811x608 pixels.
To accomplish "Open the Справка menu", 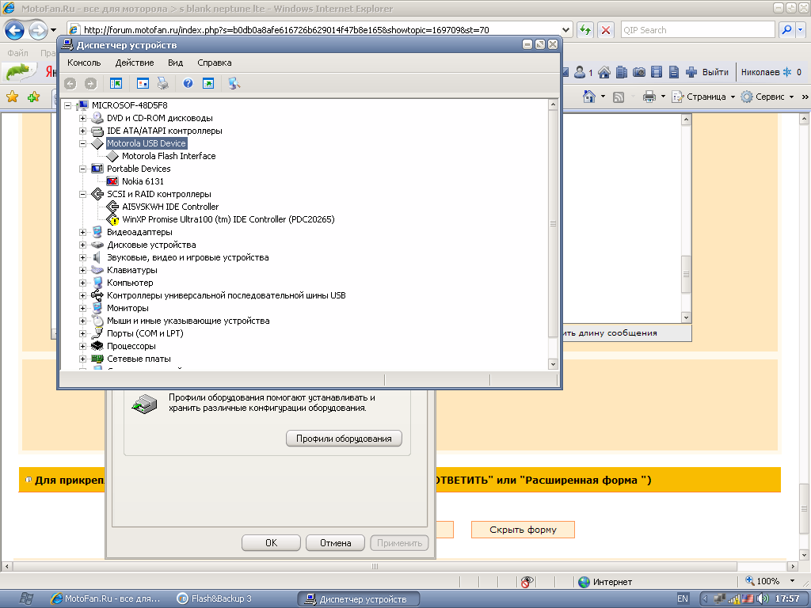I will point(214,63).
